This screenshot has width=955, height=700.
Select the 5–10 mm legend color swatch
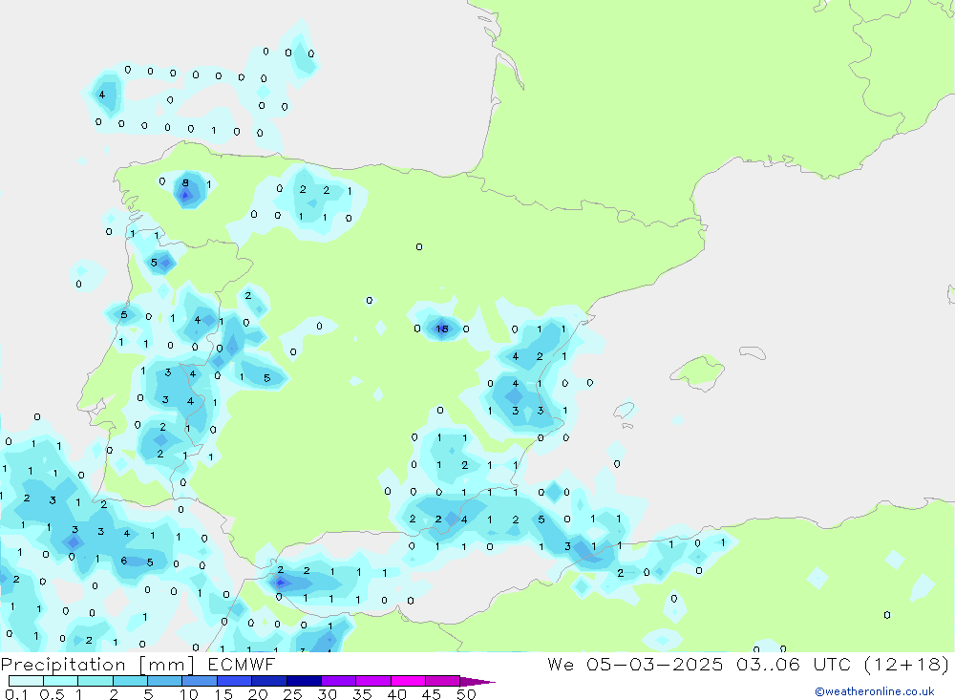pyautogui.click(x=165, y=681)
